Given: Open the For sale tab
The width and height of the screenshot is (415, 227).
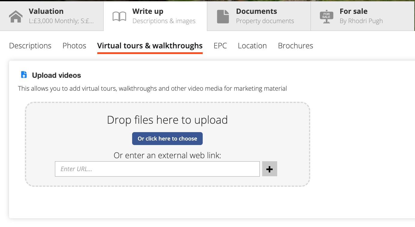Looking at the screenshot, I should pos(363,16).
